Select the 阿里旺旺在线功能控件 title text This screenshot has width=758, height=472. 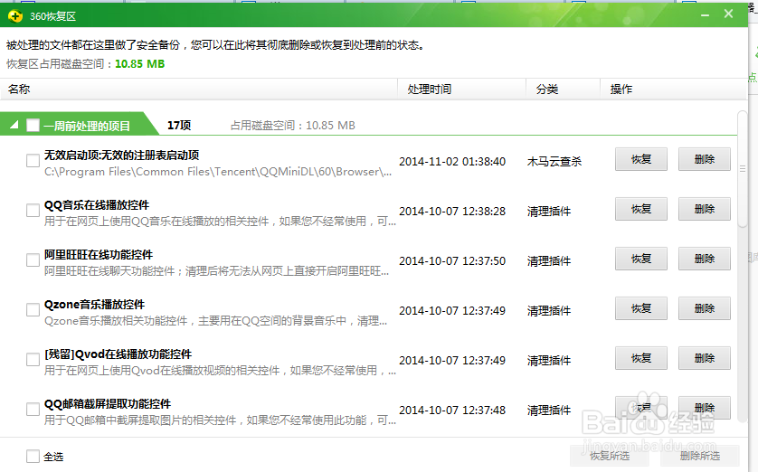99,255
